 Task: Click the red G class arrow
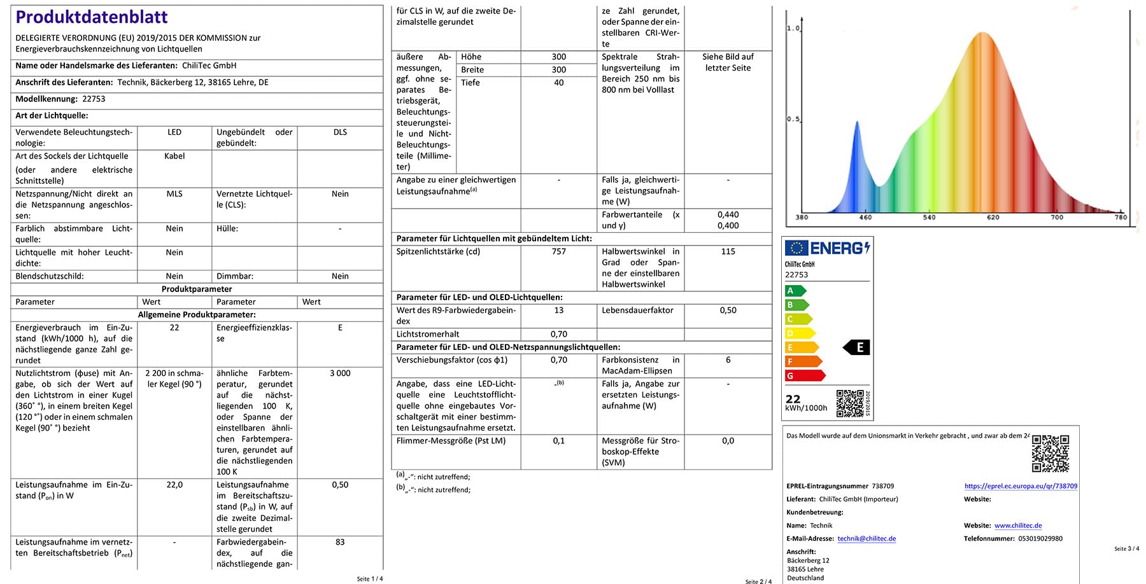[x=805, y=376]
